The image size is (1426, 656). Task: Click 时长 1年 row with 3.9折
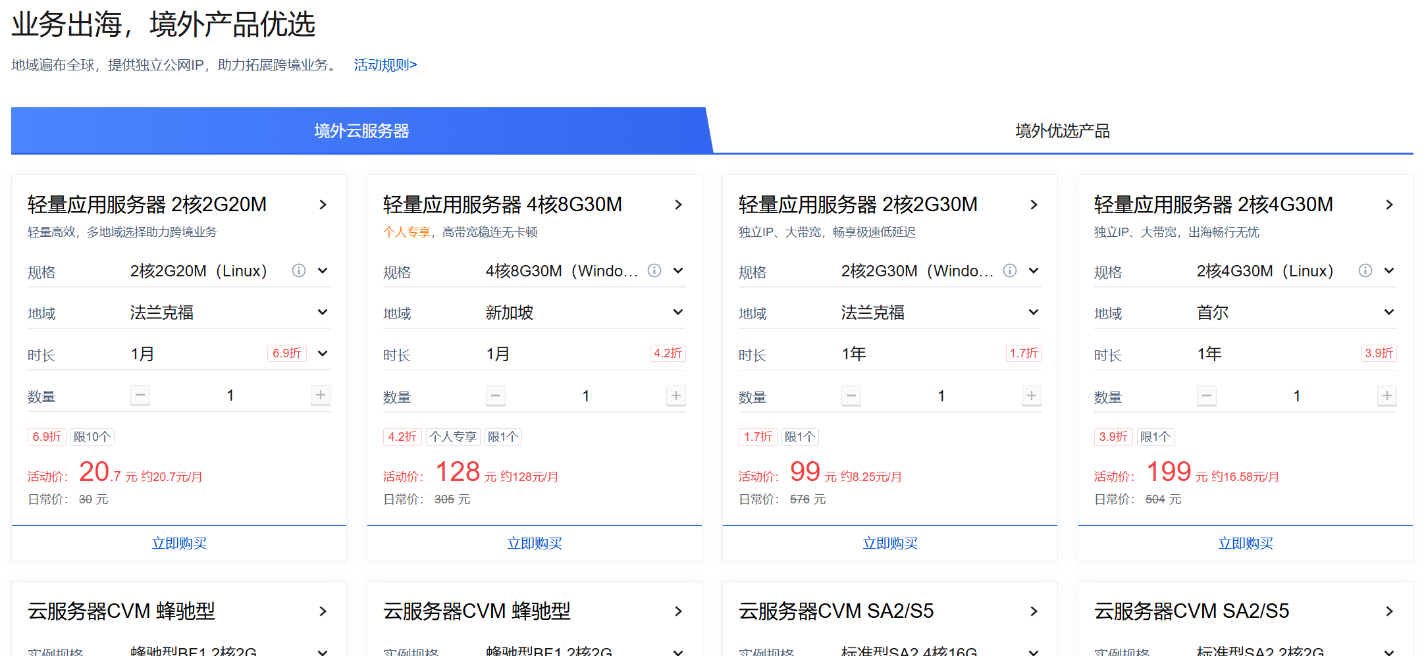point(1246,354)
